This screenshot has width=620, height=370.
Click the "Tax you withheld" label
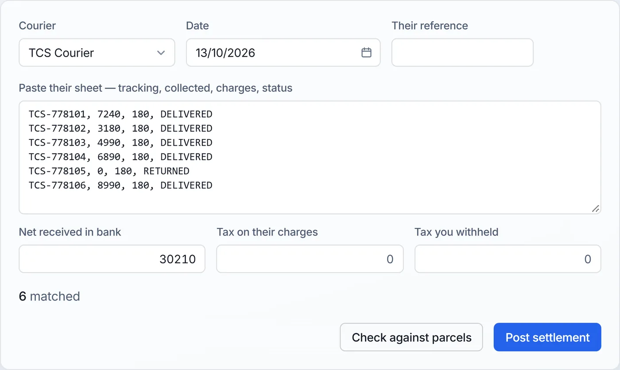457,232
